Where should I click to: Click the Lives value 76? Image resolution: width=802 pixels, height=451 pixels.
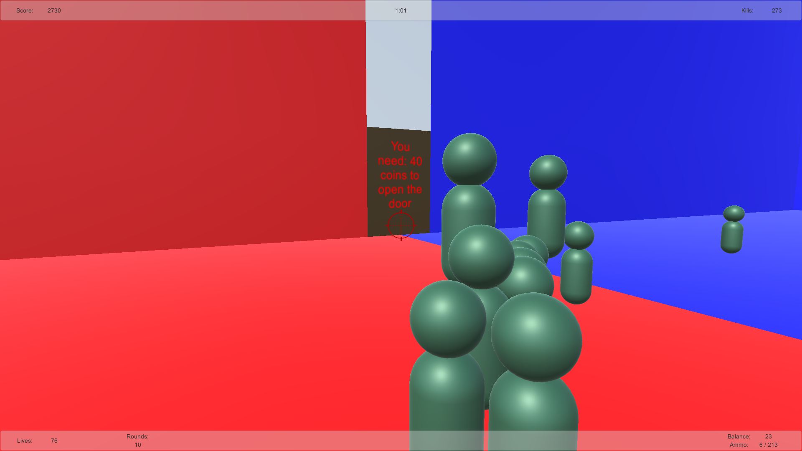(x=54, y=441)
